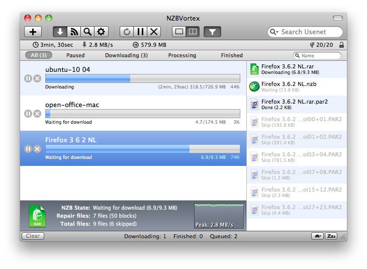Pause the open-office-mac download
367x269 pixels.
pyautogui.click(x=28, y=114)
